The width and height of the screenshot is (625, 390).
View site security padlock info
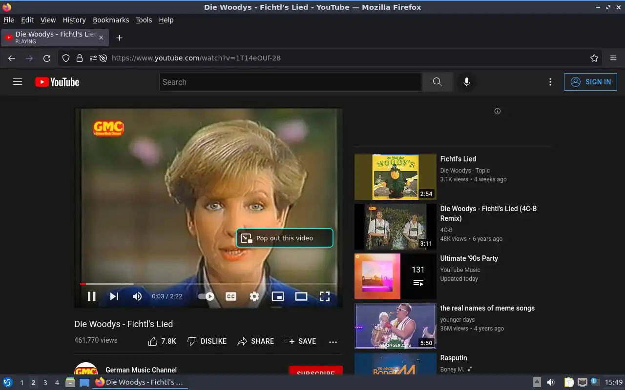(x=79, y=58)
